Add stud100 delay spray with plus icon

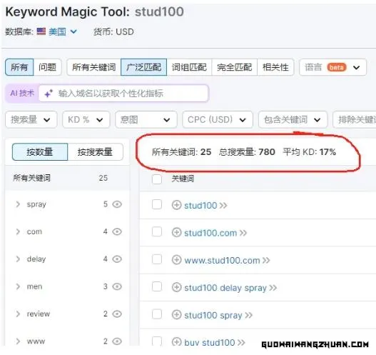(x=176, y=287)
